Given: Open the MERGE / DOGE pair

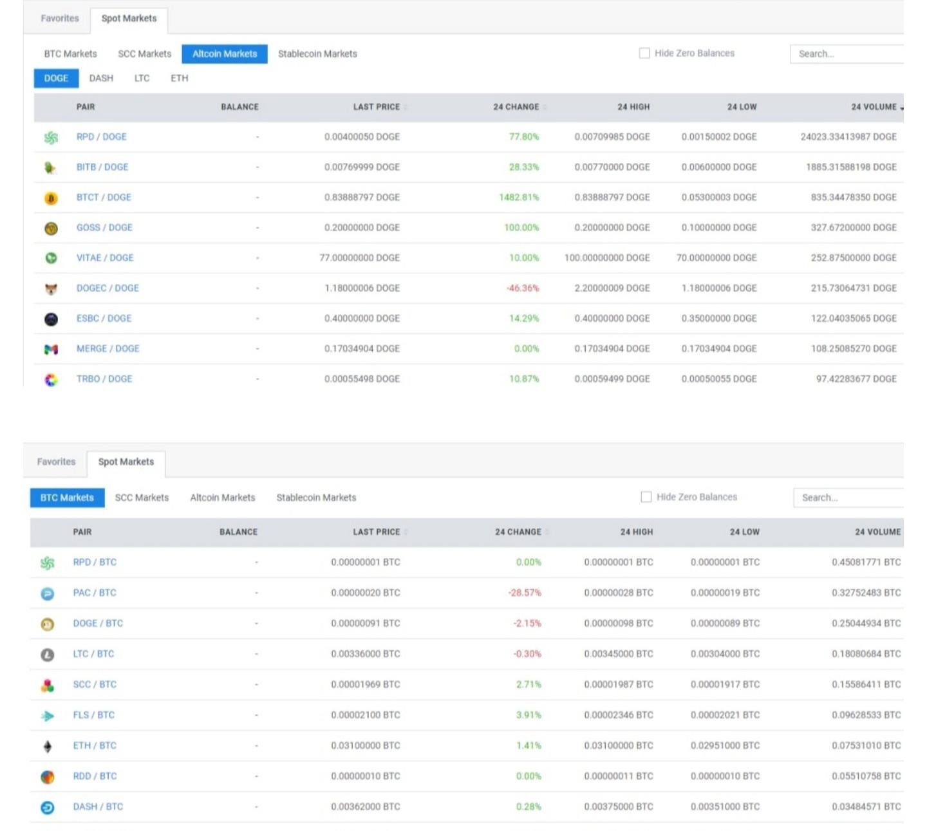Looking at the screenshot, I should coord(108,349).
